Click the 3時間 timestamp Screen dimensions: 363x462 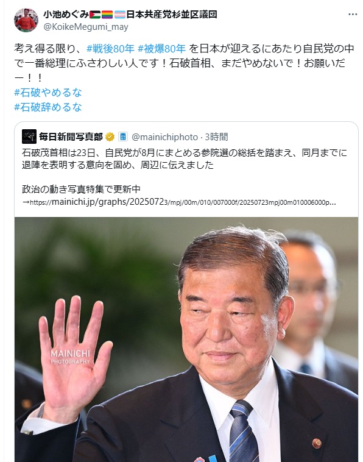click(x=216, y=137)
